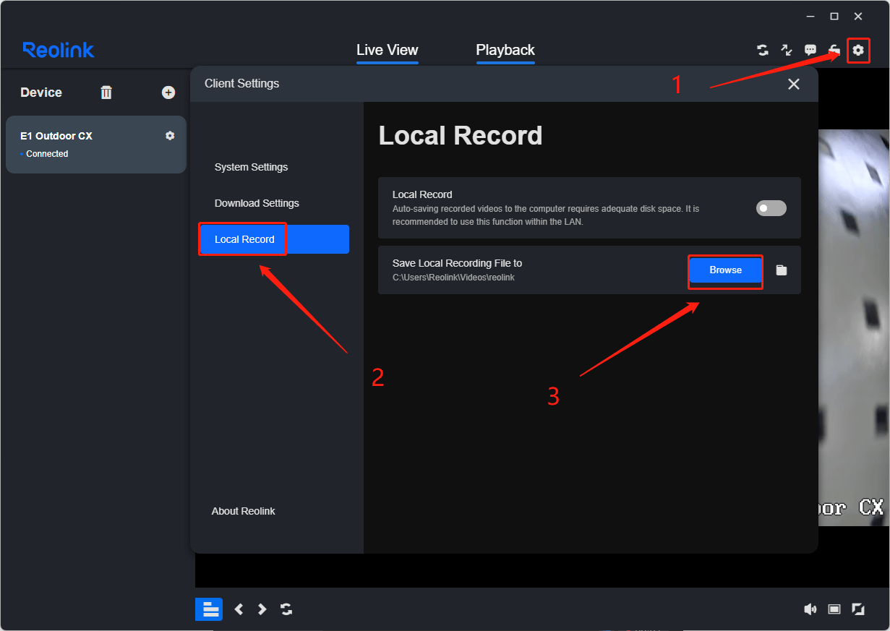Viewport: 890px width, 631px height.
Task: Select the E1 Outdoor CX device
Action: (x=96, y=145)
